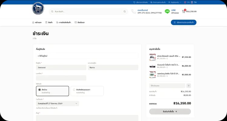This screenshot has height=121, width=227.
Task: Open the ฿3,000.00 door panel thumbnail
Action: [153, 74]
